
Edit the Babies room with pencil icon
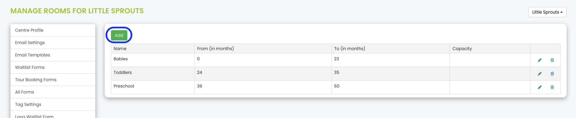coord(540,60)
